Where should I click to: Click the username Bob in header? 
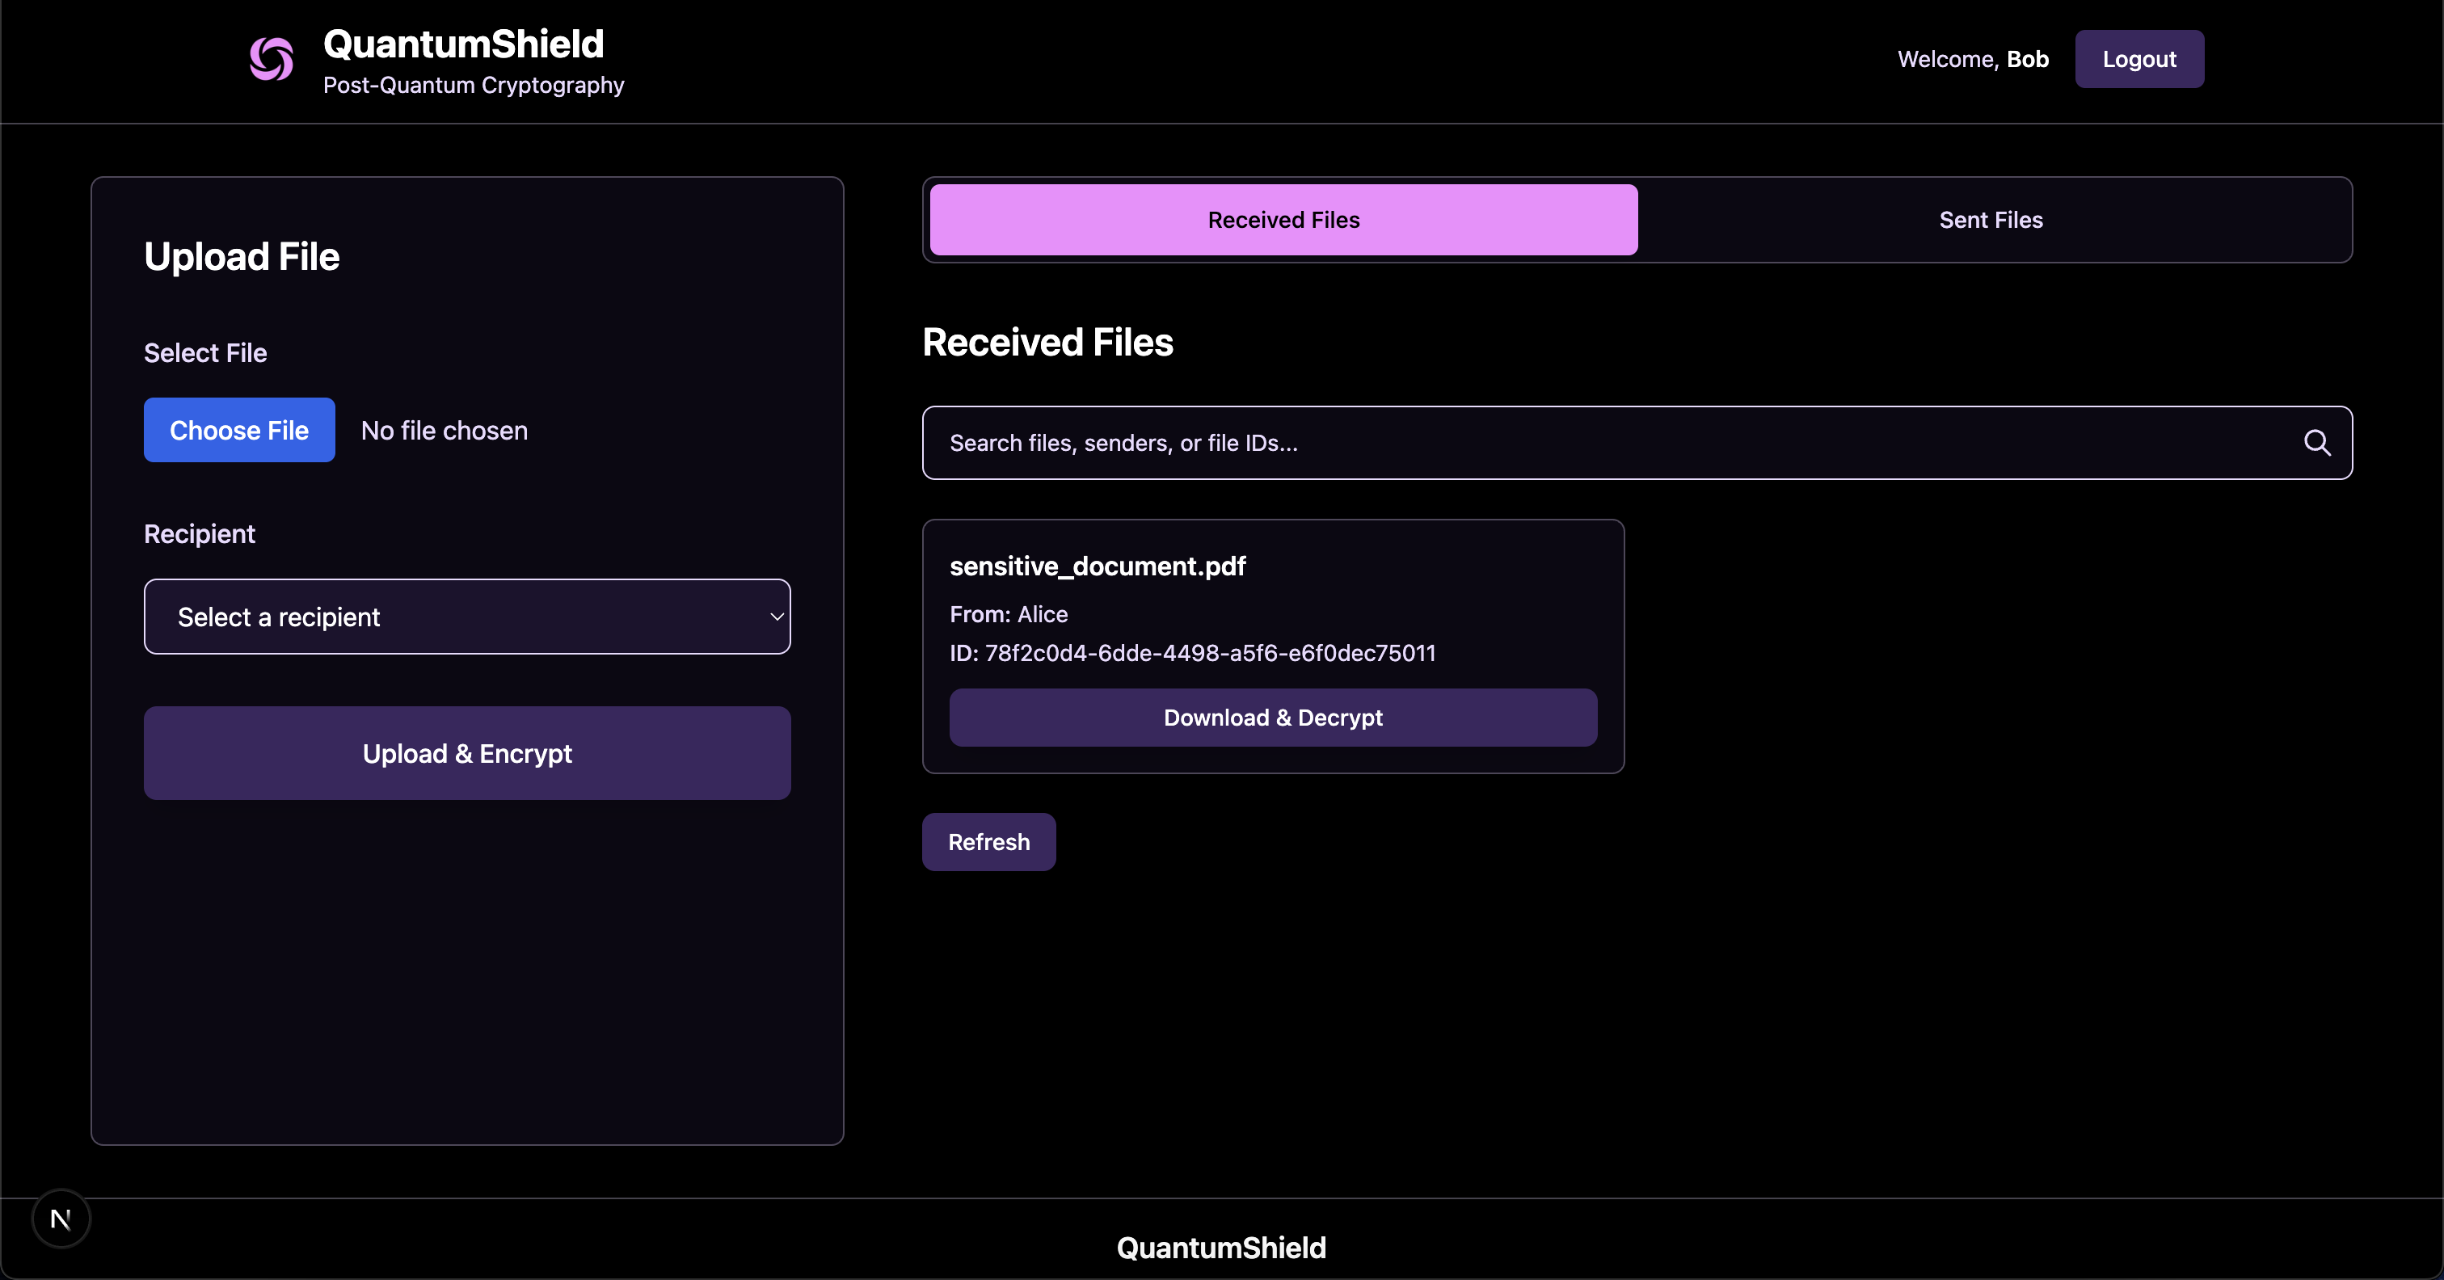2026,60
